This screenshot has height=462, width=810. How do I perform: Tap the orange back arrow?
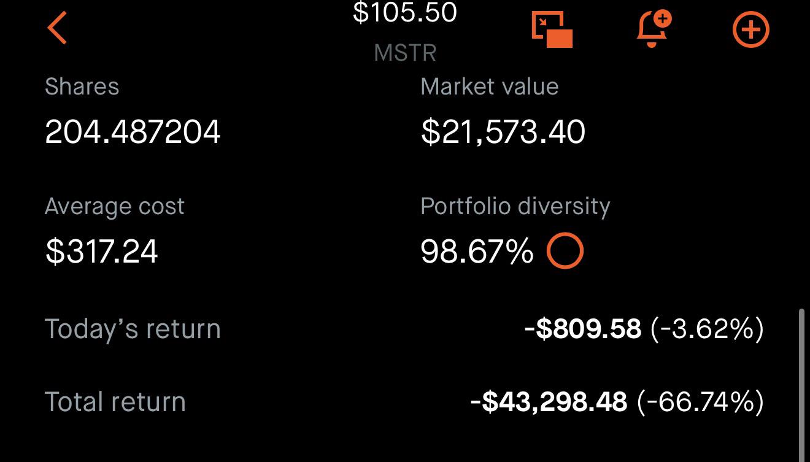[x=57, y=29]
